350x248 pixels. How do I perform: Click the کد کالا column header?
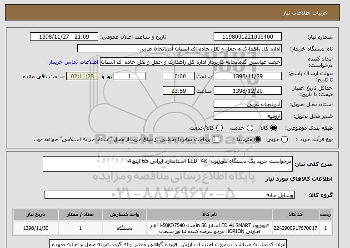[295, 214]
